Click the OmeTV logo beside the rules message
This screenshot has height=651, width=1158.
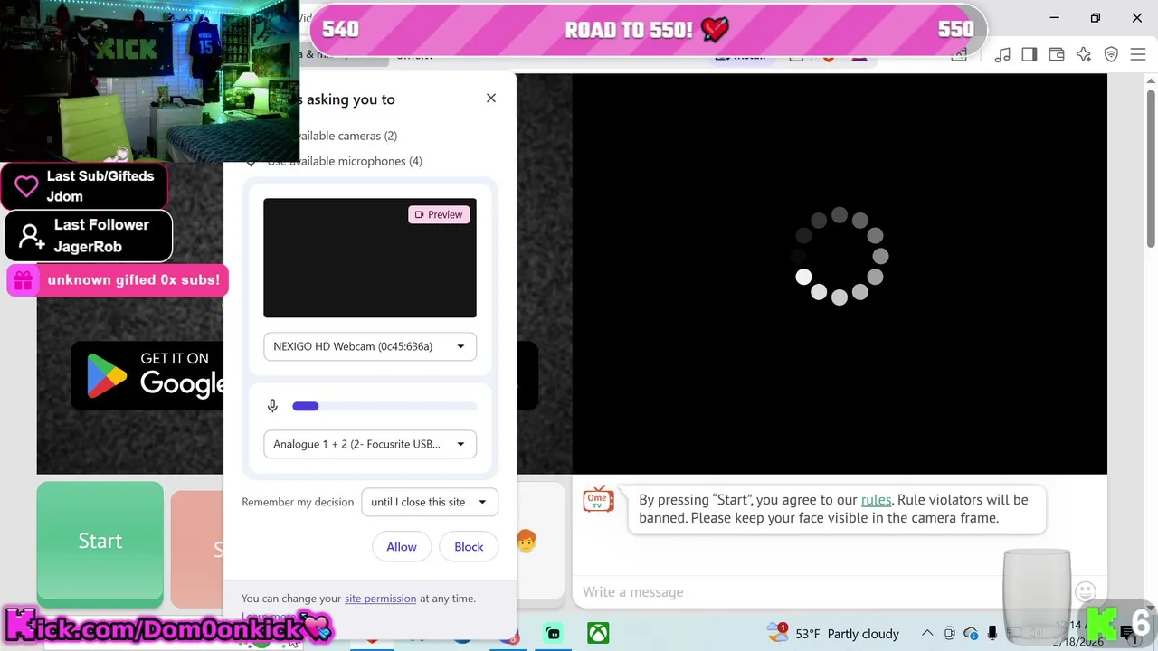click(x=598, y=499)
